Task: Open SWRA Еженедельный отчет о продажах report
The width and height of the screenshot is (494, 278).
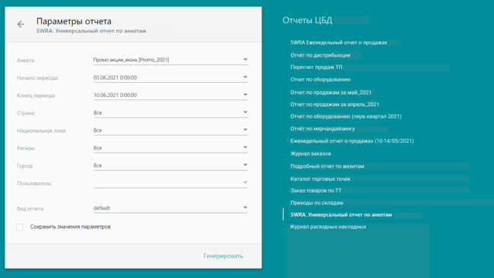Action: (x=339, y=43)
